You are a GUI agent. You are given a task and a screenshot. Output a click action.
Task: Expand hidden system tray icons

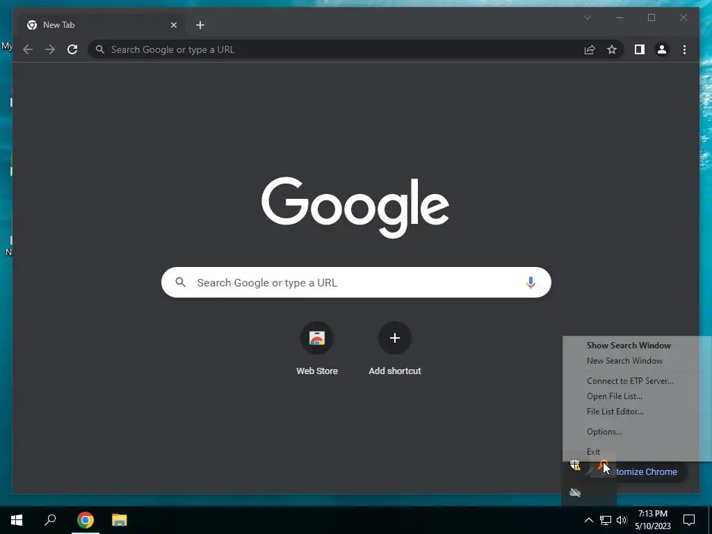[588, 520]
